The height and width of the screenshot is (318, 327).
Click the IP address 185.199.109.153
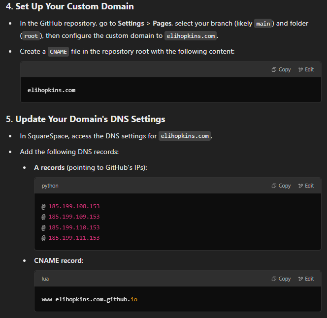click(74, 217)
